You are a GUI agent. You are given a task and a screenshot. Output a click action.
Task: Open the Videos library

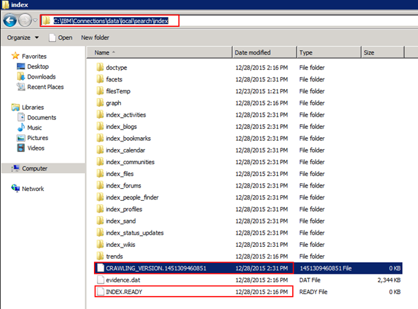pos(36,148)
